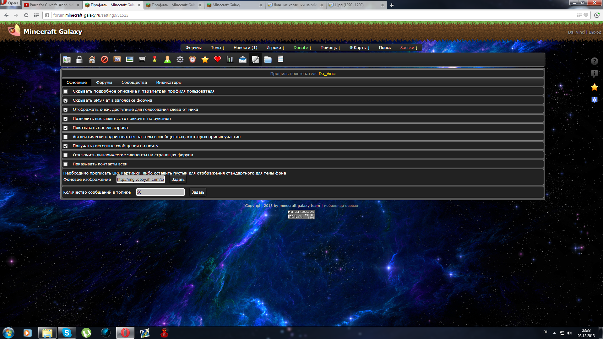The image size is (603, 339).
Task: Open Windows Explorer folder in taskbar
Action: (x=47, y=333)
